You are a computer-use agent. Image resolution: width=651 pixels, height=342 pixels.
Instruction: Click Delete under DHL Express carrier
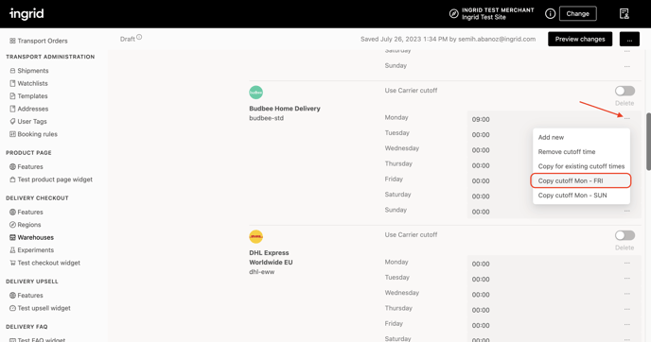pyautogui.click(x=625, y=248)
